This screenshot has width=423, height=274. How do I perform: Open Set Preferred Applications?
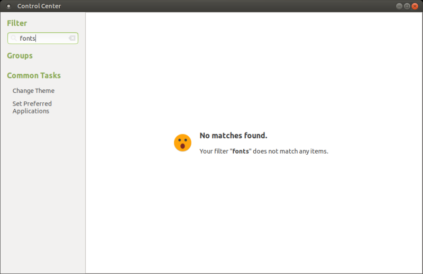32,107
